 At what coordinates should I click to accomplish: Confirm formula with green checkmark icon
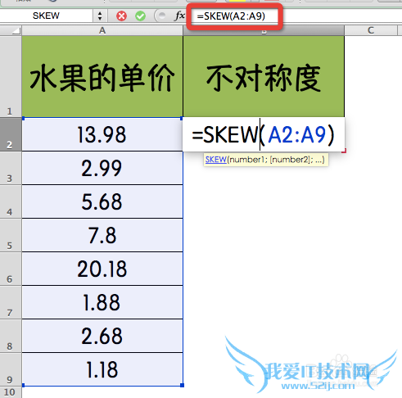coord(140,16)
